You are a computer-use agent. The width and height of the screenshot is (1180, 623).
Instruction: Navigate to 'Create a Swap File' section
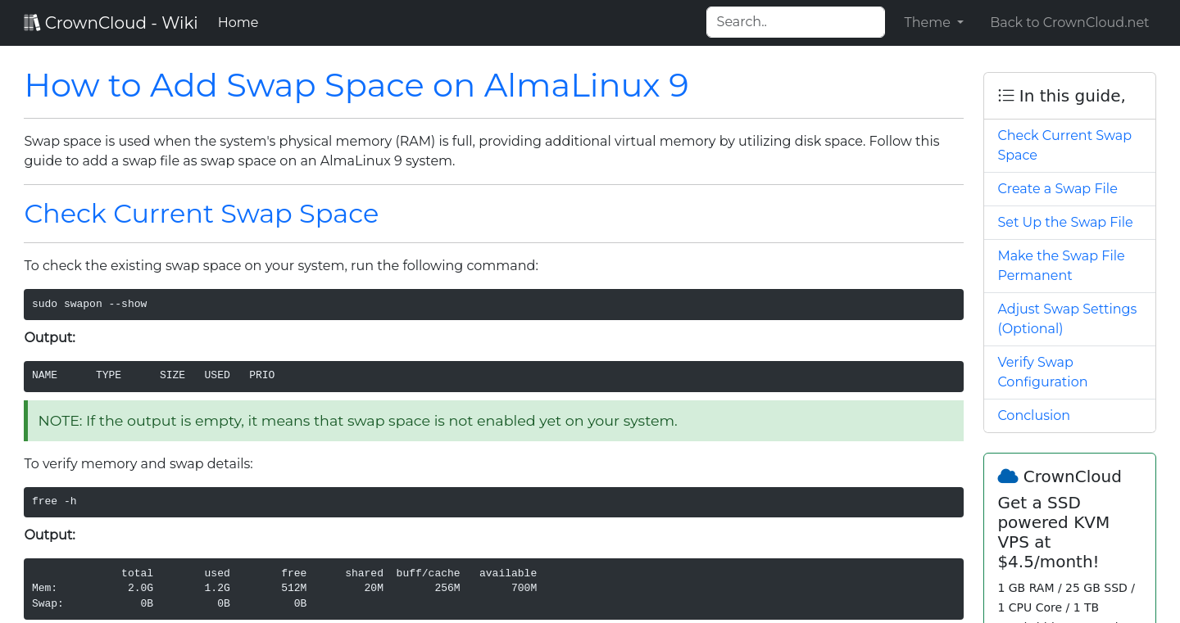coord(1057,188)
